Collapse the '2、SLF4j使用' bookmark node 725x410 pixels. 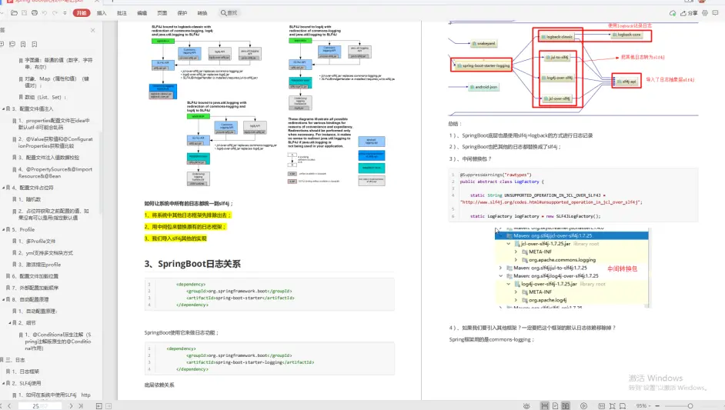point(4,383)
